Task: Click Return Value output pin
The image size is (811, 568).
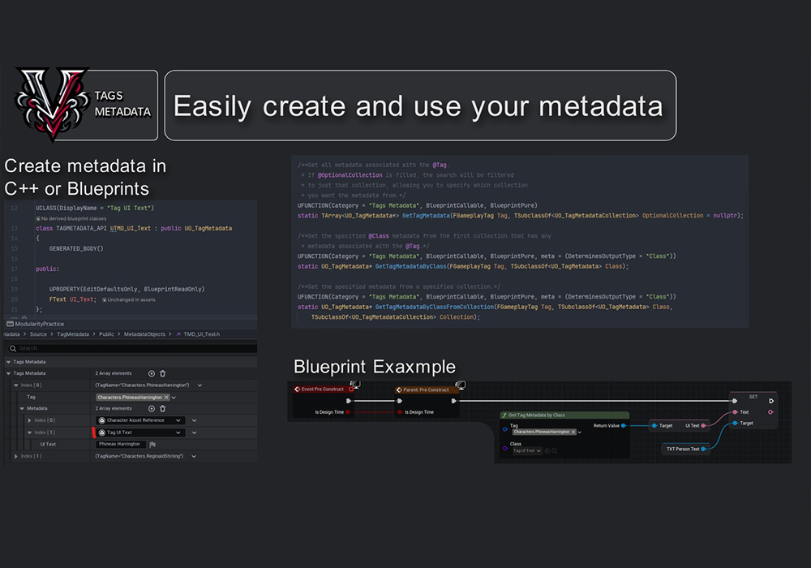Action: (x=624, y=425)
